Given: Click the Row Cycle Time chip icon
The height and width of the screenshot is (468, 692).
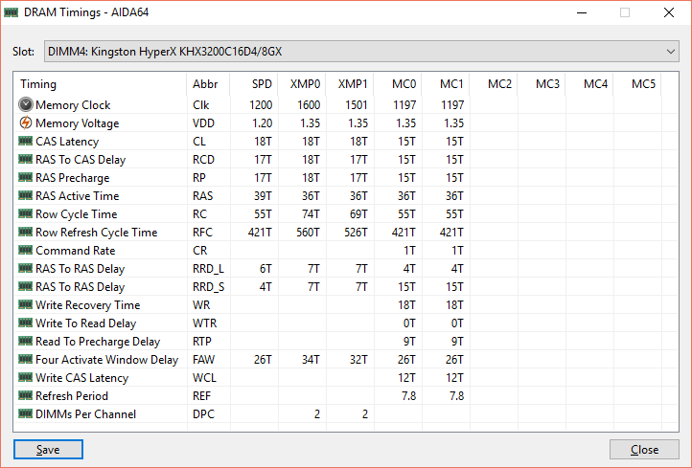Looking at the screenshot, I should [25, 214].
